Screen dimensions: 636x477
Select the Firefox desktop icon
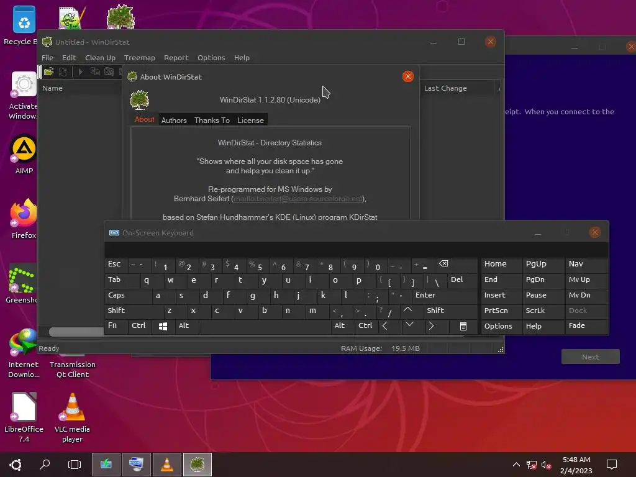point(24,219)
